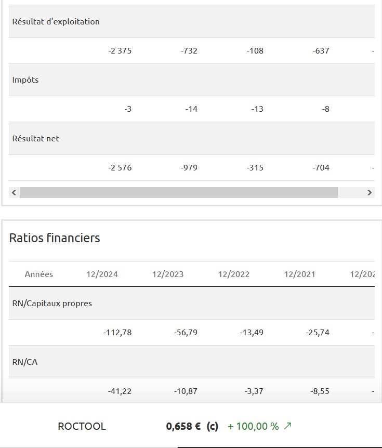Click the Ratios financiers heading
This screenshot has width=382, height=448.
pyautogui.click(x=55, y=238)
